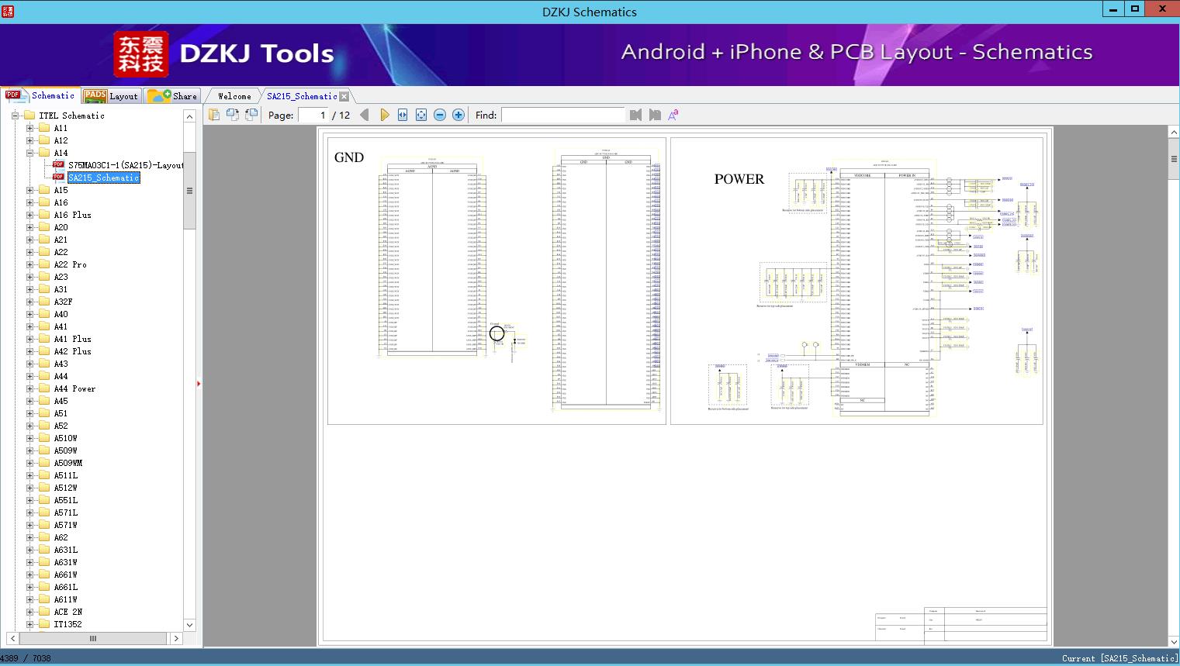This screenshot has width=1180, height=666.
Task: Click the find previous icon
Action: point(636,115)
